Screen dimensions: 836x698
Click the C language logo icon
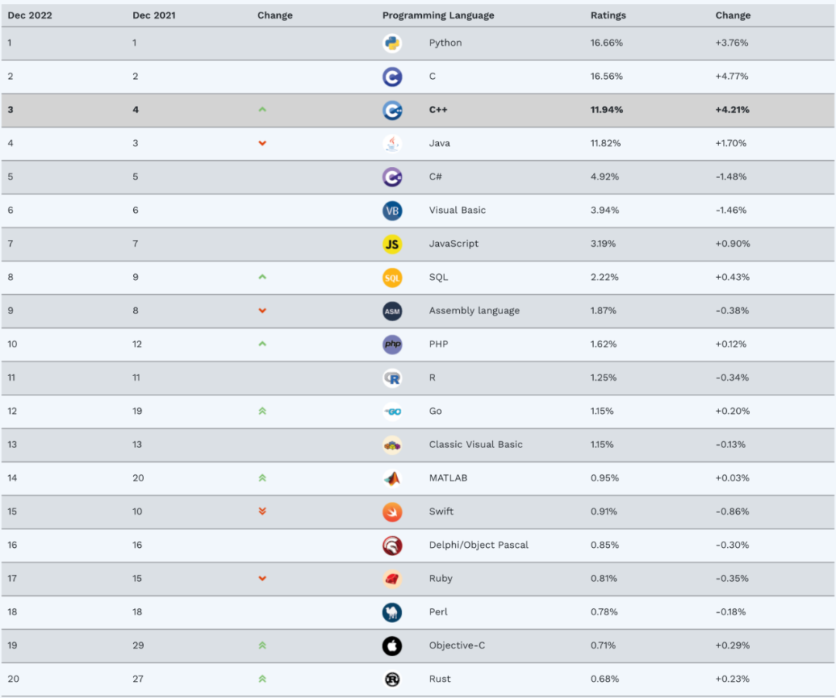(x=392, y=77)
